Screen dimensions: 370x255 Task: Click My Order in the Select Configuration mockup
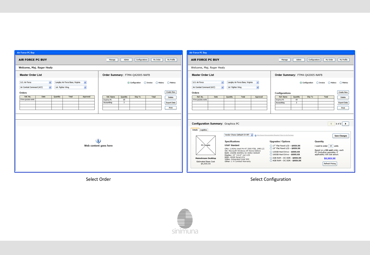coord(329,60)
